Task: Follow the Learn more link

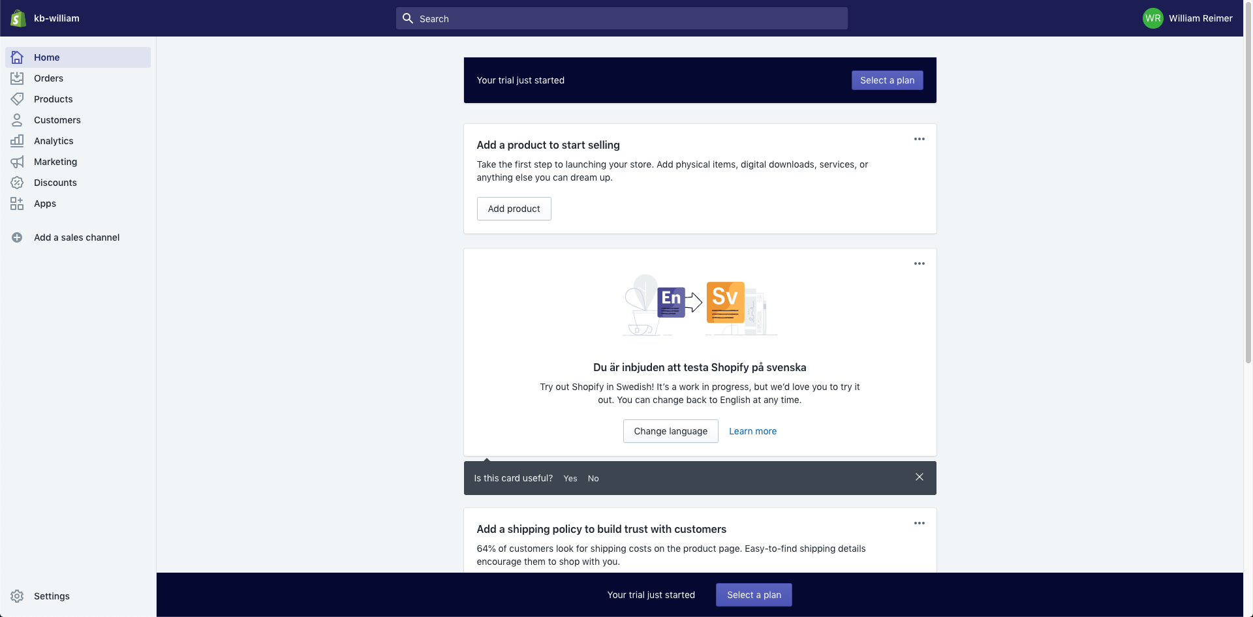Action: click(x=752, y=431)
